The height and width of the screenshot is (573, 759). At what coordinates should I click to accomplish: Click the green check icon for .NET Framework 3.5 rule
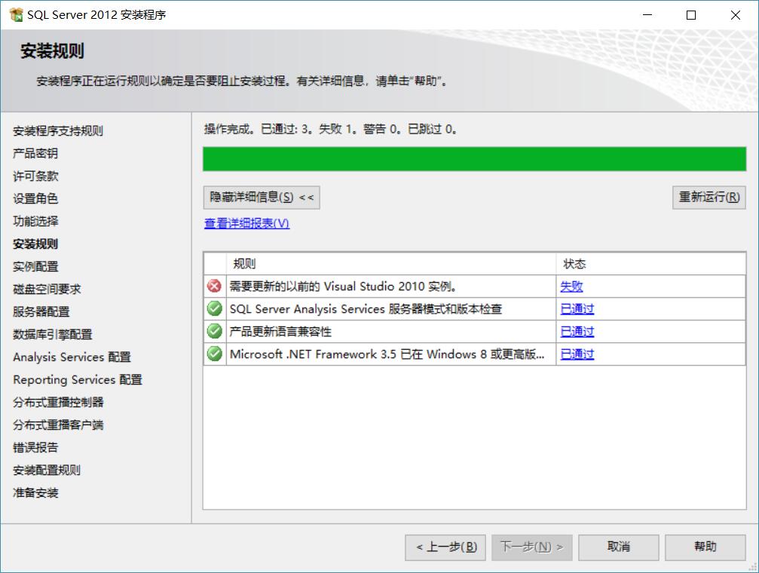pos(215,354)
